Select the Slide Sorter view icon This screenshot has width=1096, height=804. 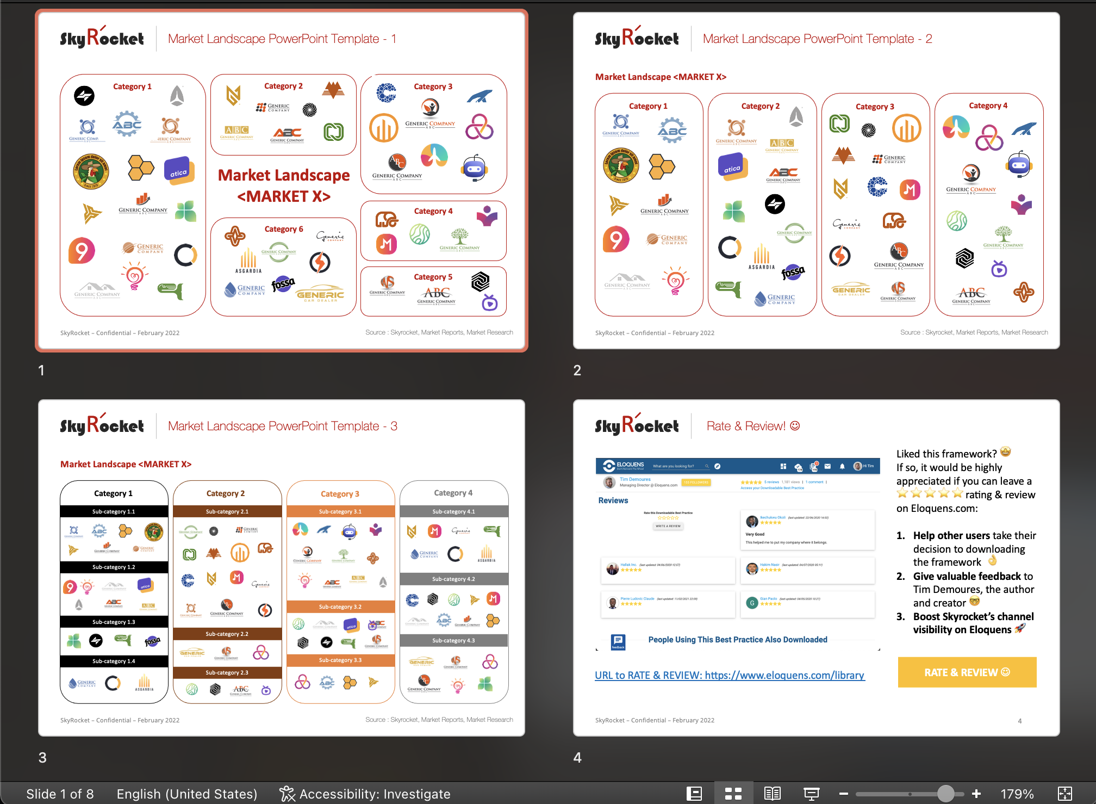(x=733, y=794)
